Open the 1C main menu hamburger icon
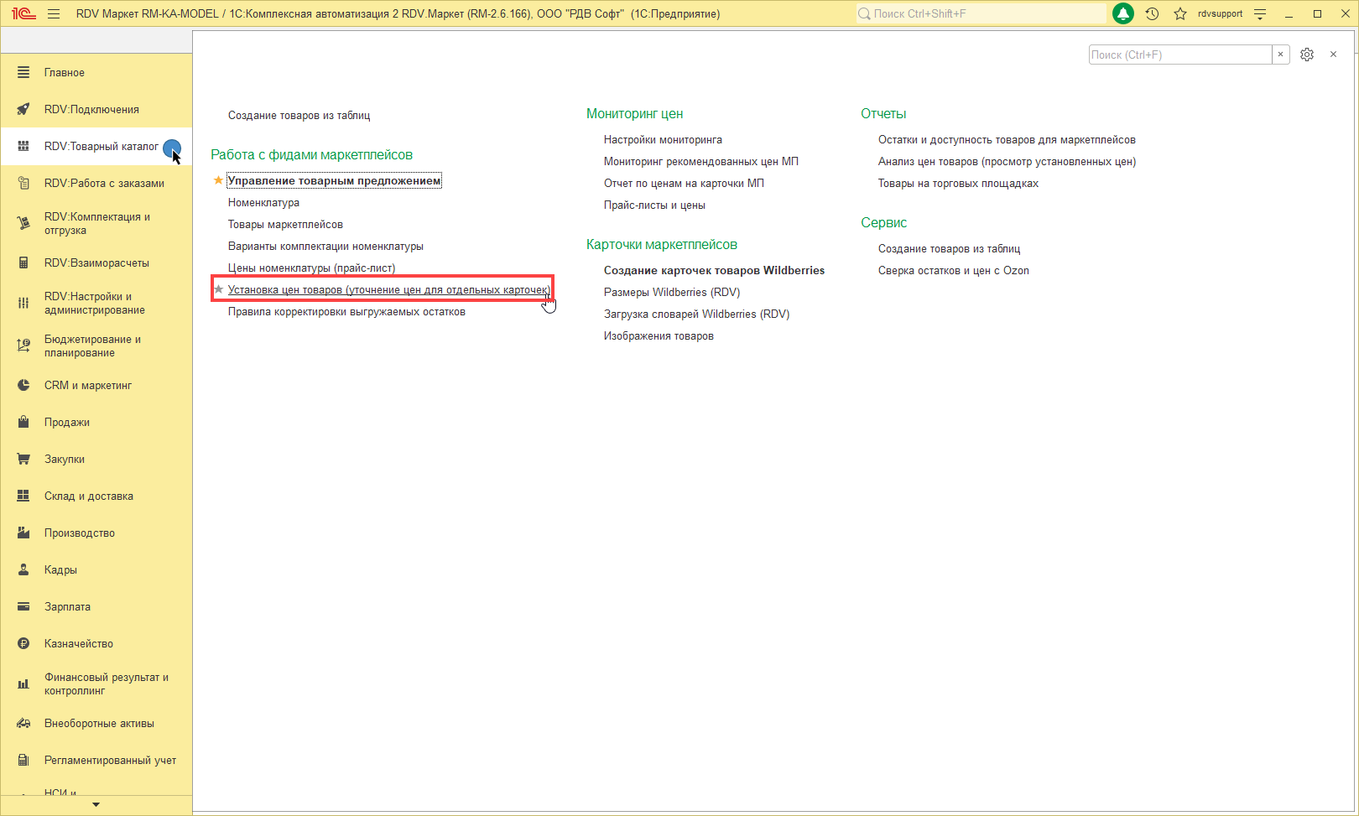This screenshot has width=1359, height=816. [54, 13]
